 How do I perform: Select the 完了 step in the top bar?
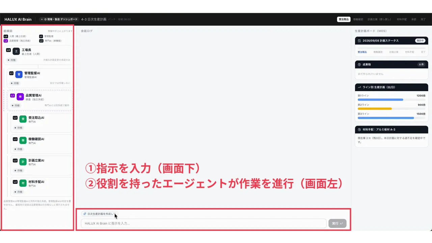coord(423,20)
